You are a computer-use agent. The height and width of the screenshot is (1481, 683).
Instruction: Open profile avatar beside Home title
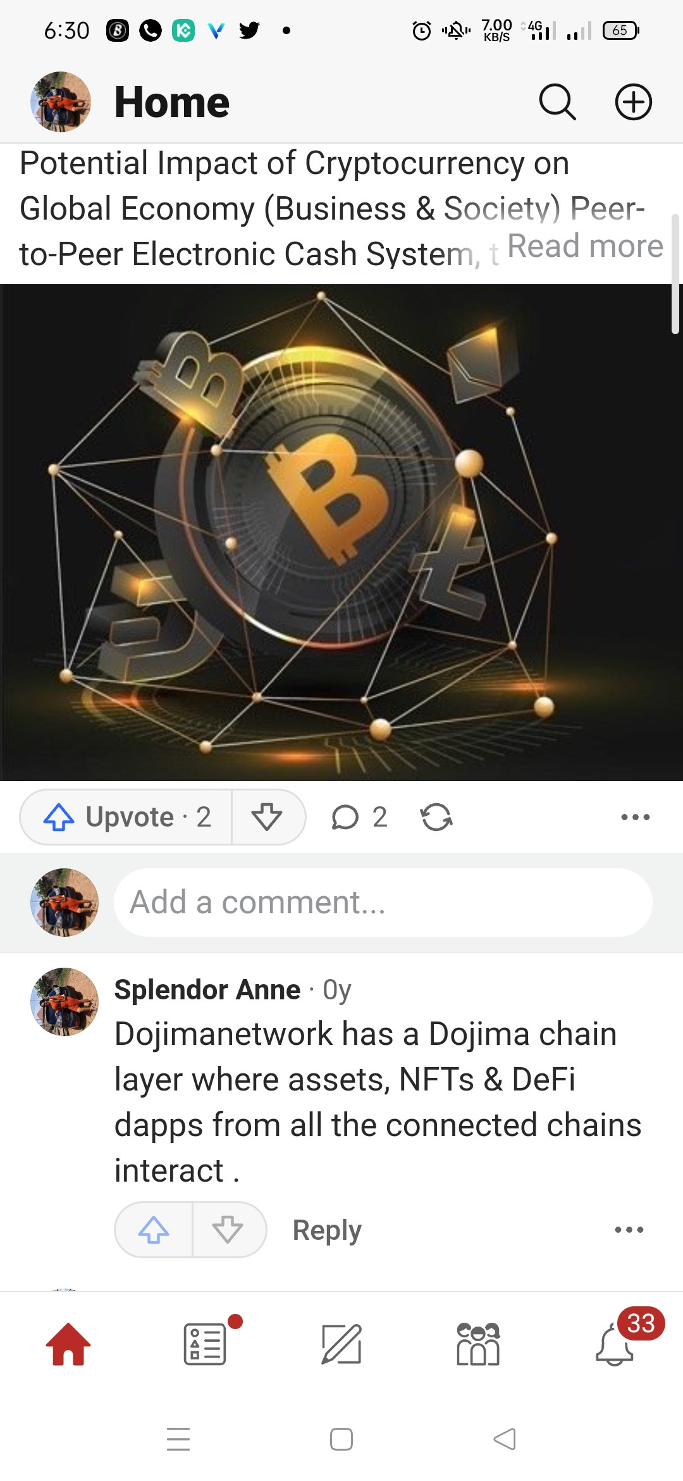(x=61, y=102)
